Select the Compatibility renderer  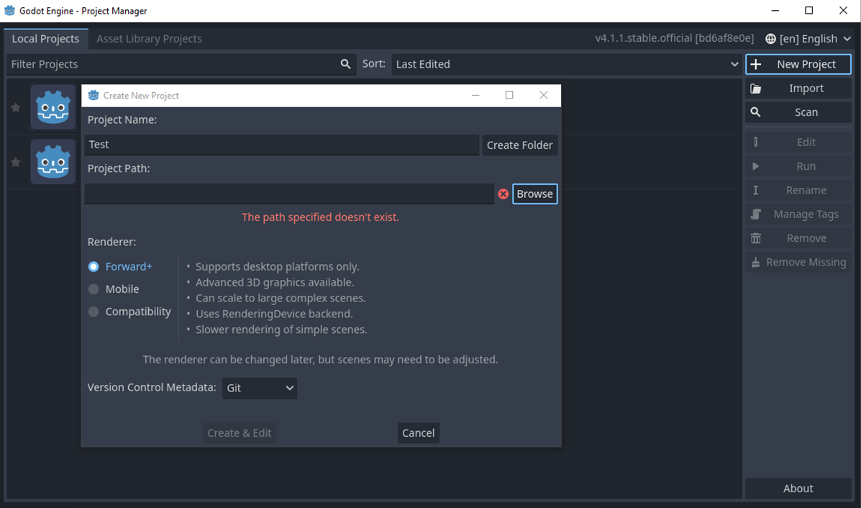point(129,312)
